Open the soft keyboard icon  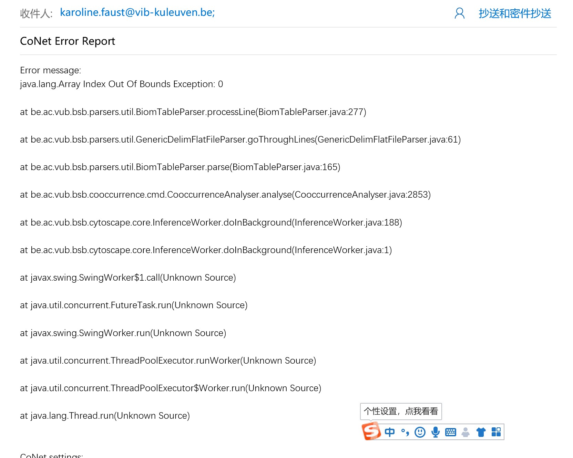click(x=450, y=432)
